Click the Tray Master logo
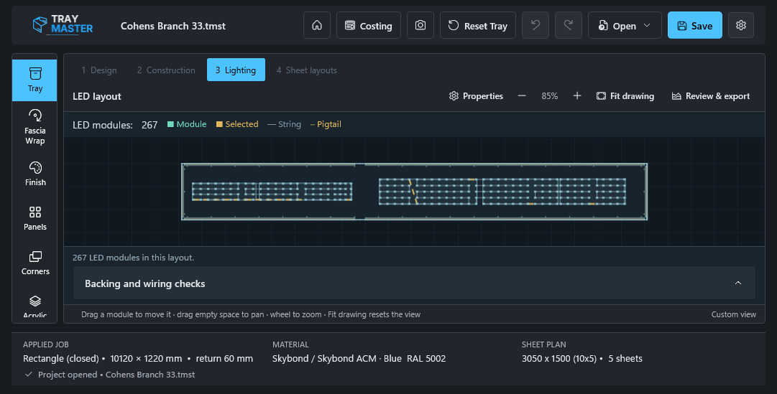The height and width of the screenshot is (394, 777). coord(63,24)
